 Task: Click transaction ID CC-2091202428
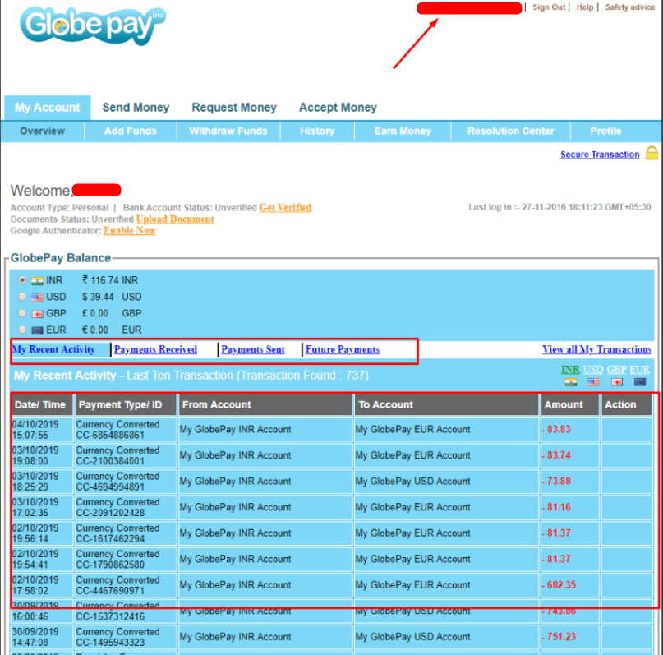(110, 513)
